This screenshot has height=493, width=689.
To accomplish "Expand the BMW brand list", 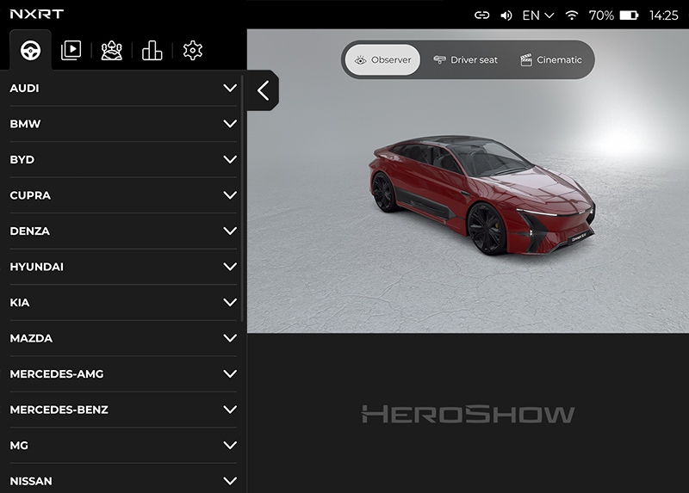I will pos(123,124).
